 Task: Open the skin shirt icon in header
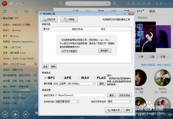pyautogui.click(x=144, y=3)
